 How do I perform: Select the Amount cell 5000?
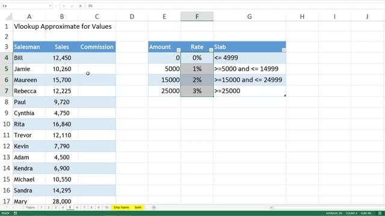(164, 69)
